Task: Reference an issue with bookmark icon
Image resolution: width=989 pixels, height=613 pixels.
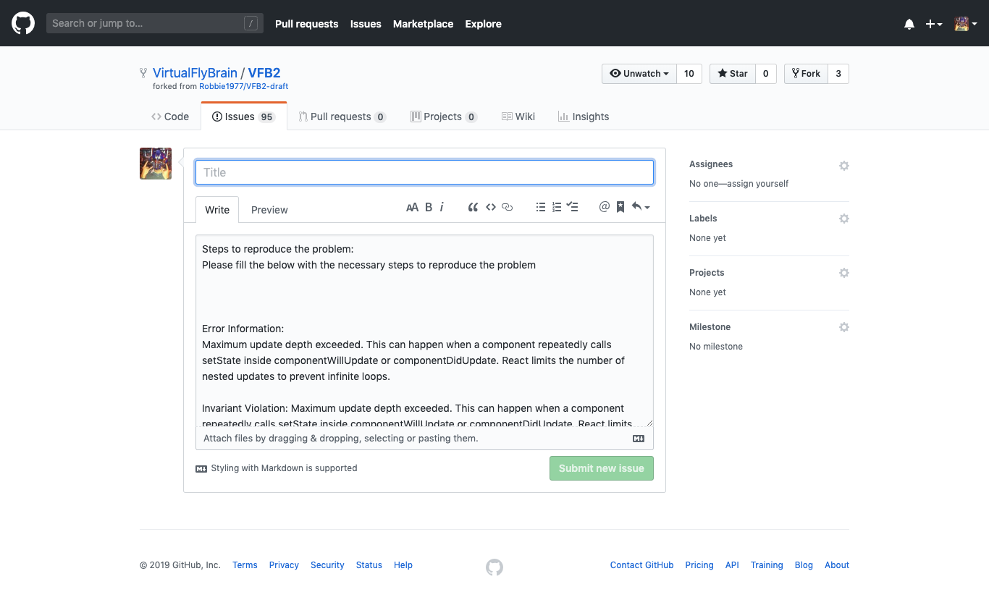Action: 620,207
